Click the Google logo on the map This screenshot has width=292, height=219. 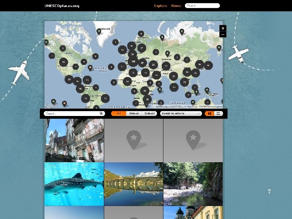coord(51,105)
